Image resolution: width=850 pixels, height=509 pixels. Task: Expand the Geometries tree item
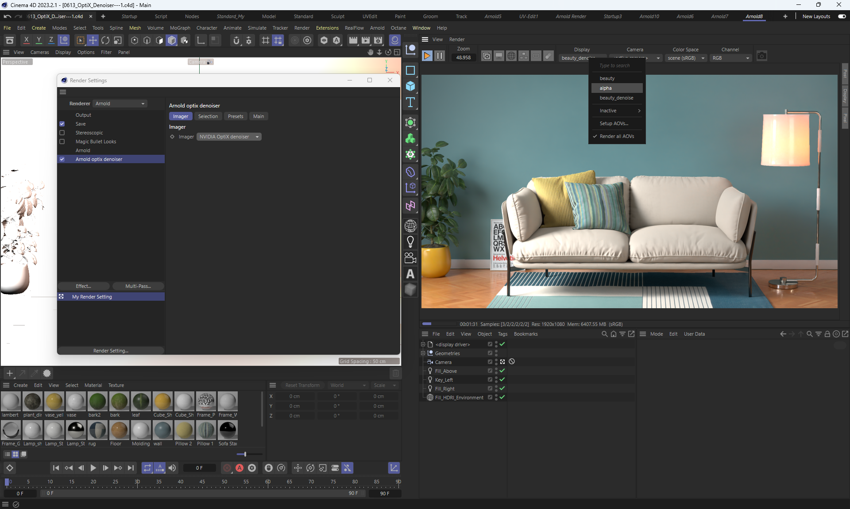click(x=423, y=353)
